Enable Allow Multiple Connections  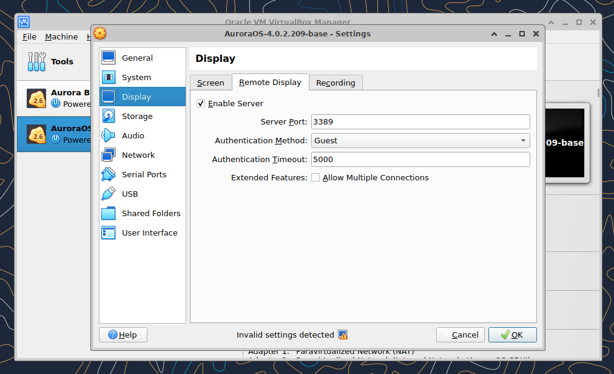click(x=315, y=178)
